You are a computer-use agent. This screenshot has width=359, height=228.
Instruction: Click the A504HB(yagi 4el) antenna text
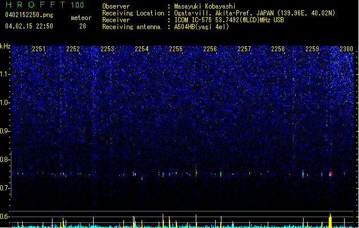[201, 27]
